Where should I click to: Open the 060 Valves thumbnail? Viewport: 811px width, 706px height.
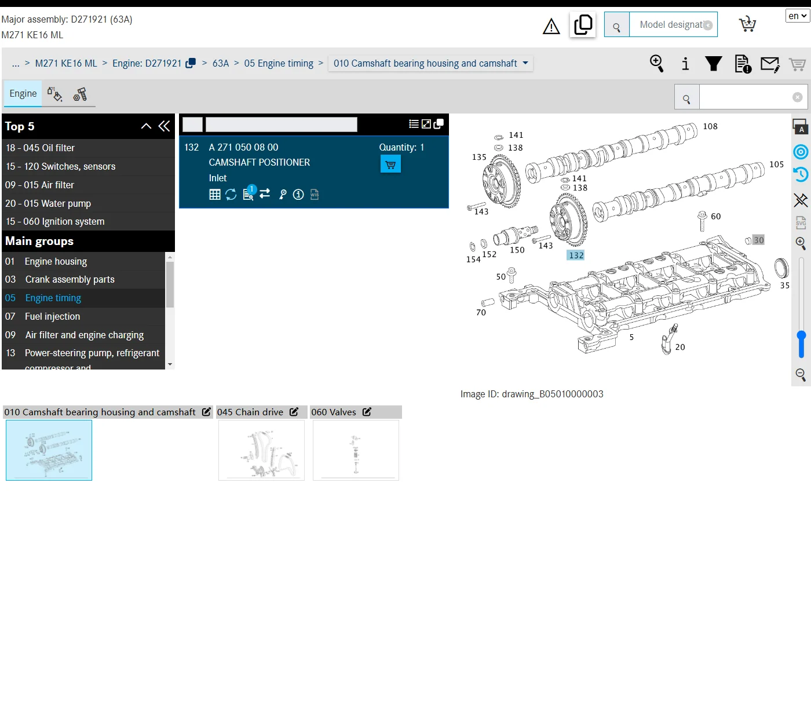pos(356,451)
